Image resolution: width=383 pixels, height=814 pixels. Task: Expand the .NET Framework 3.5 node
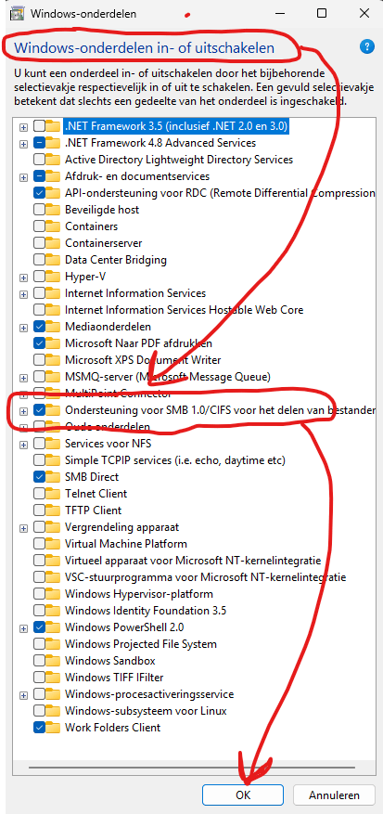(23, 126)
